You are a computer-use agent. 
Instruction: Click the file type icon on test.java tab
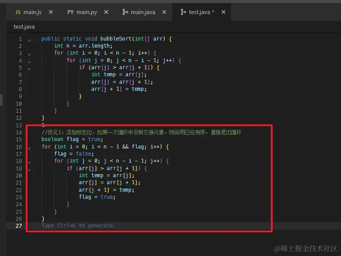[x=183, y=12]
